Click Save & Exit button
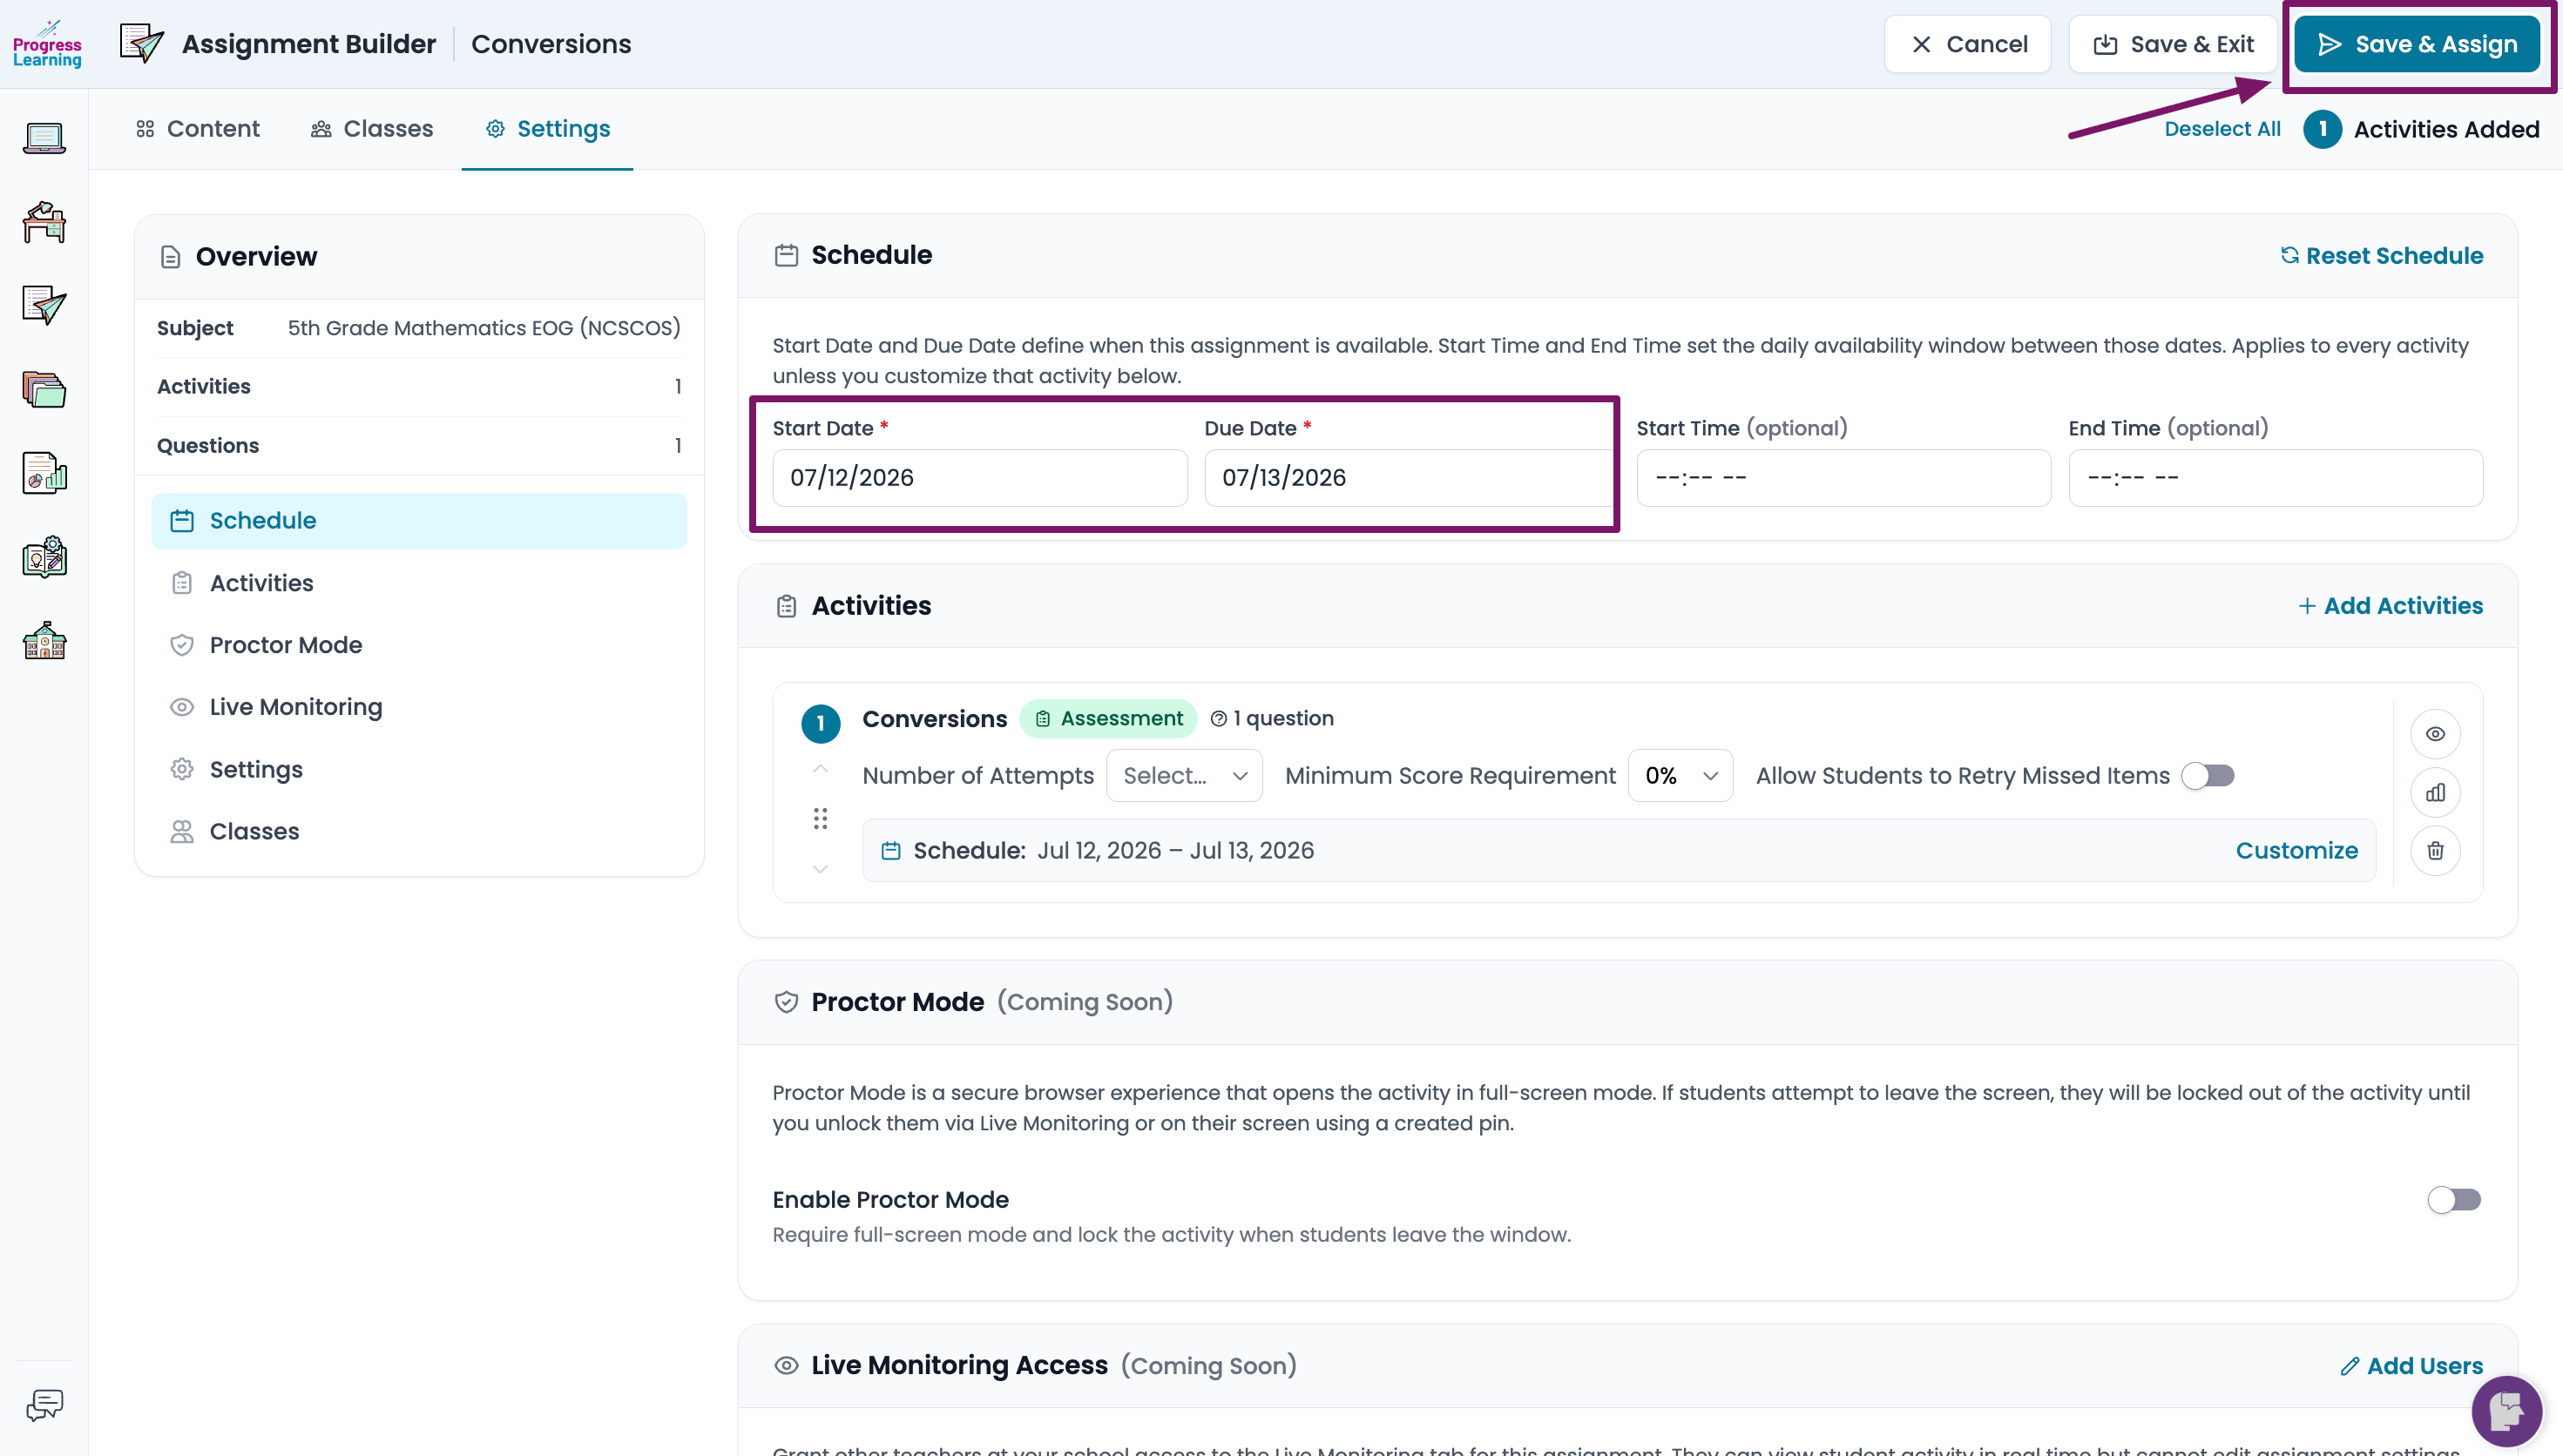Image resolution: width=2563 pixels, height=1456 pixels. (x=2173, y=44)
